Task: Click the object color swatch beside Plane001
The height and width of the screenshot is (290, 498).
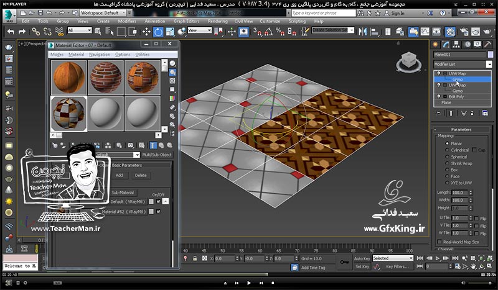Action: point(491,55)
